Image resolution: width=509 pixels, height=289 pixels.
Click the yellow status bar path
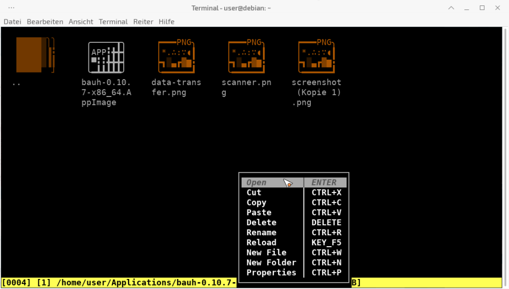(119, 283)
